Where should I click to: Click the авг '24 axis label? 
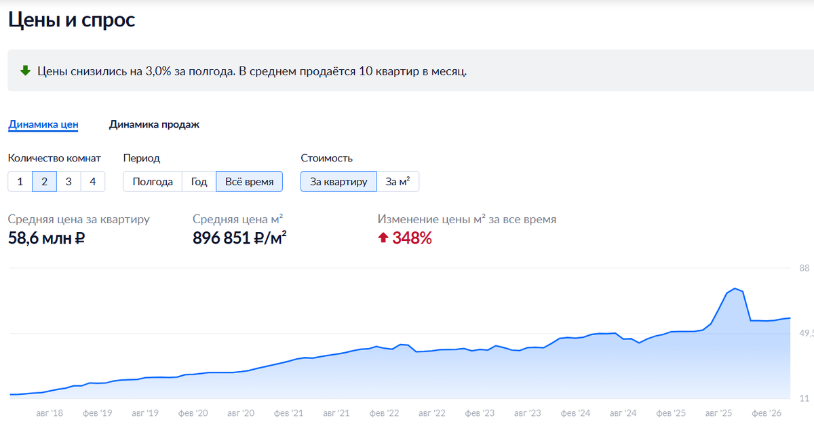(x=623, y=413)
